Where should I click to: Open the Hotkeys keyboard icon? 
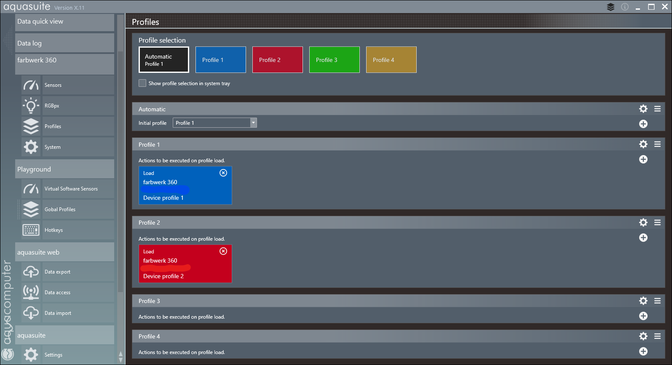[x=31, y=230]
